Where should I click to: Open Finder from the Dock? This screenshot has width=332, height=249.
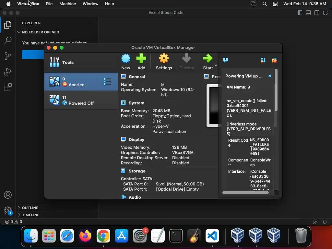(31, 236)
